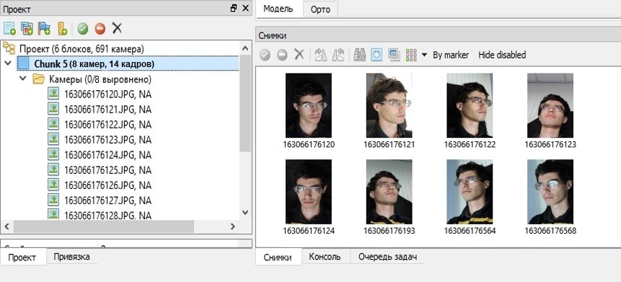Click the image icon beside 163066176123.JPG
Viewport: 621px width, 282px height.
tap(53, 139)
